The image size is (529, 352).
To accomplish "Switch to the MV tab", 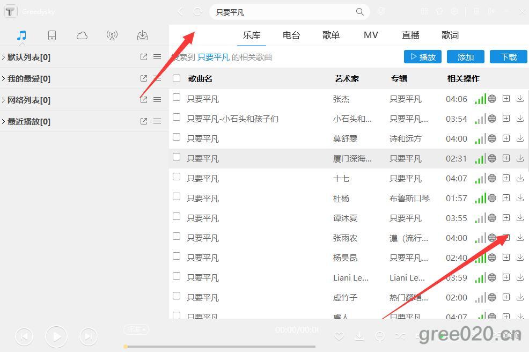I will [371, 35].
